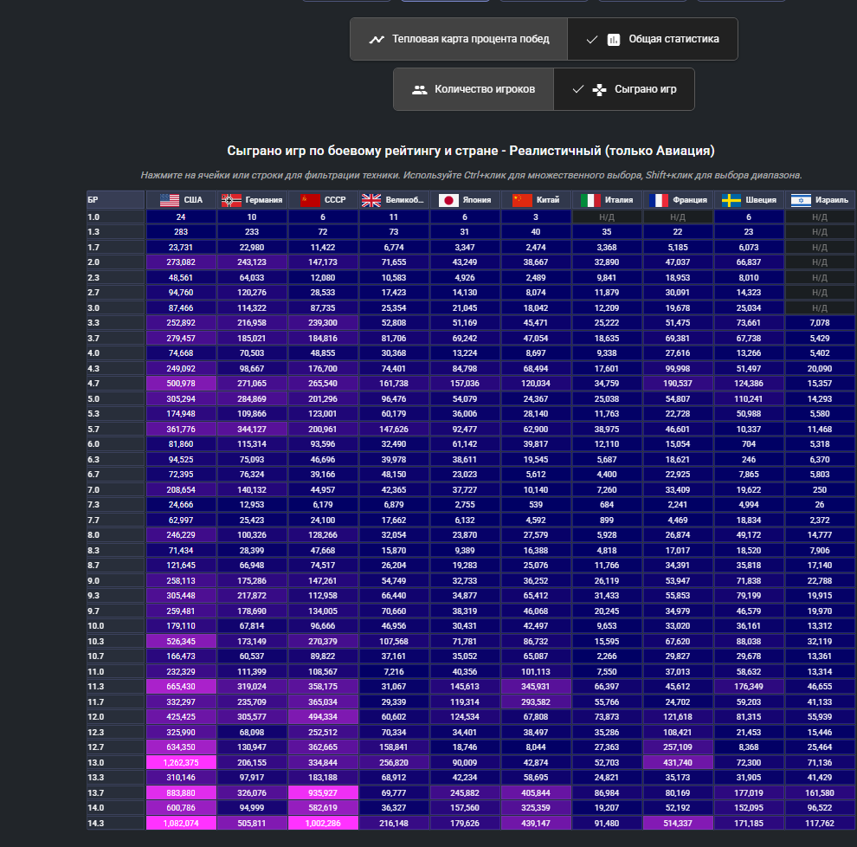The image size is (857, 847).
Task: Click the United Kingdom flag icon
Action: (371, 200)
